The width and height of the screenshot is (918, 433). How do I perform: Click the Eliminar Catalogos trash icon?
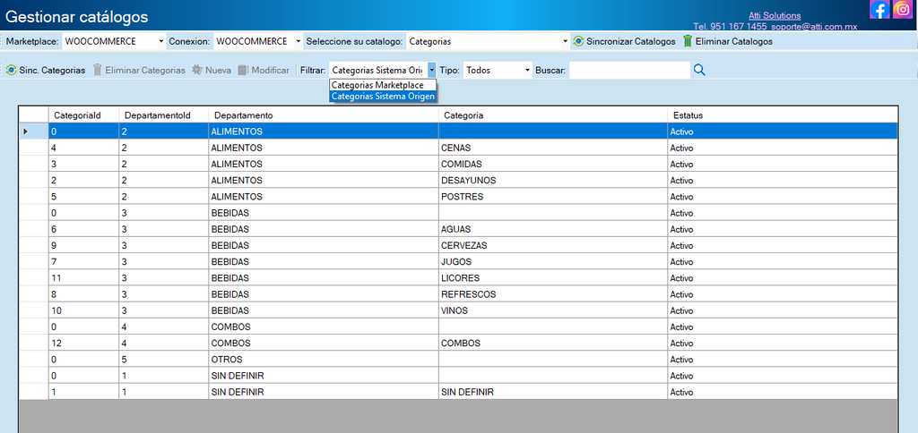[688, 41]
